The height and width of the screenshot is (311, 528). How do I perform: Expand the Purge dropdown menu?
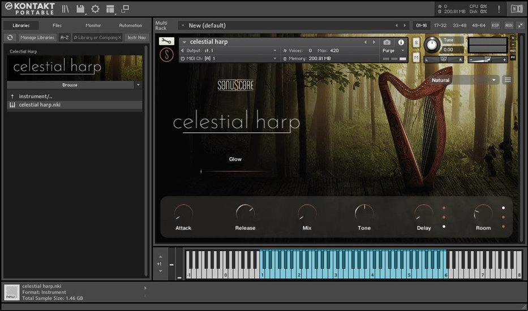tap(394, 50)
